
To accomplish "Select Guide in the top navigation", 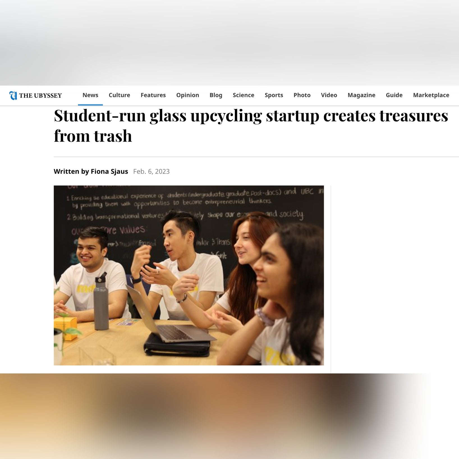I will click(x=394, y=95).
